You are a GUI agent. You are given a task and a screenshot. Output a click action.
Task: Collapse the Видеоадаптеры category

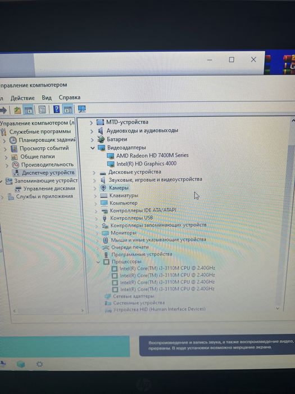93,147
